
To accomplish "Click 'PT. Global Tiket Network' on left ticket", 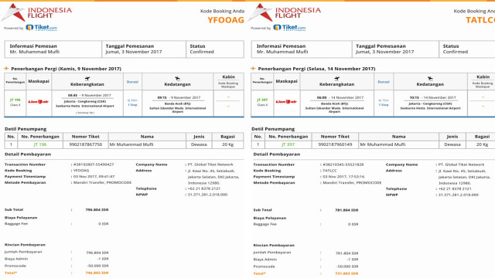I will [x=210, y=164].
